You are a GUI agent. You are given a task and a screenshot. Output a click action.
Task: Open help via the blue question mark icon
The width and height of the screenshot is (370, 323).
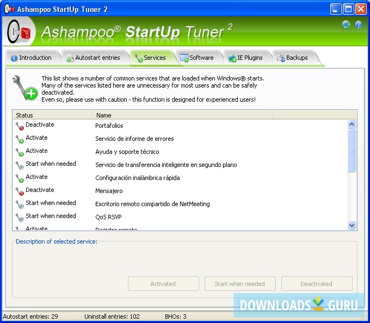(359, 24)
